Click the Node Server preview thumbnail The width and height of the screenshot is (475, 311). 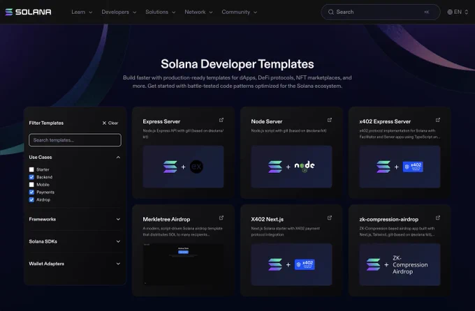click(291, 167)
